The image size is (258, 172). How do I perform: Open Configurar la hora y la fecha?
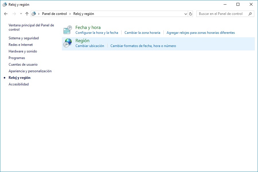point(97,33)
